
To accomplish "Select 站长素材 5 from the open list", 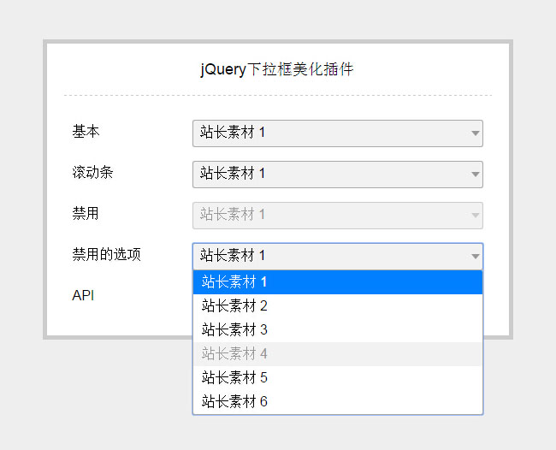I will tap(337, 378).
